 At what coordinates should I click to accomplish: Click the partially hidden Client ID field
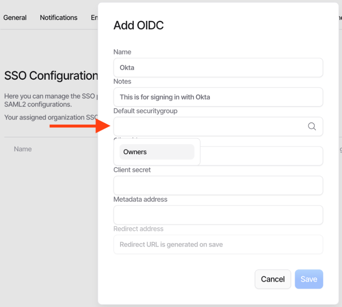[261, 156]
